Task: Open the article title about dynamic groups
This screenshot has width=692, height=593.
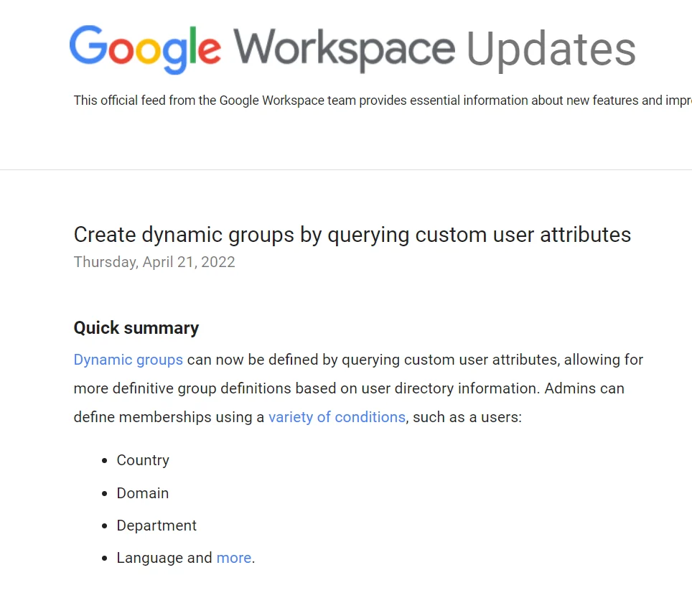Action: pos(352,234)
